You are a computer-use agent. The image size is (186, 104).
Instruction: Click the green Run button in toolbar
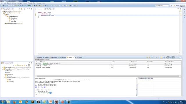click(29, 6)
